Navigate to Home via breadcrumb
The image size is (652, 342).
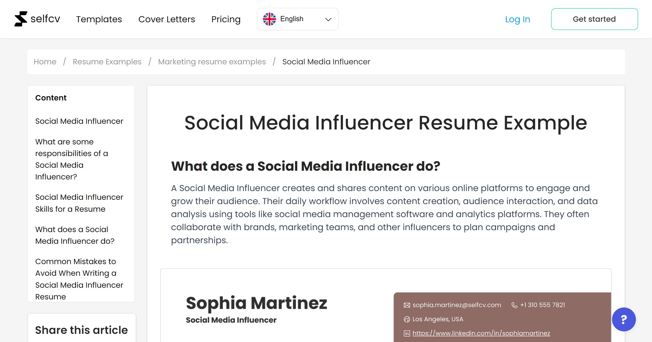click(45, 62)
